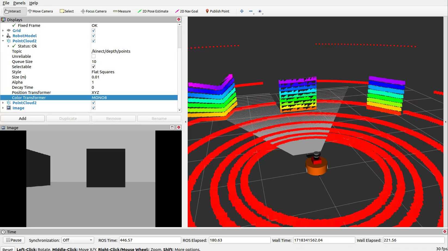Enable the Unreliable checkbox

pyautogui.click(x=94, y=56)
